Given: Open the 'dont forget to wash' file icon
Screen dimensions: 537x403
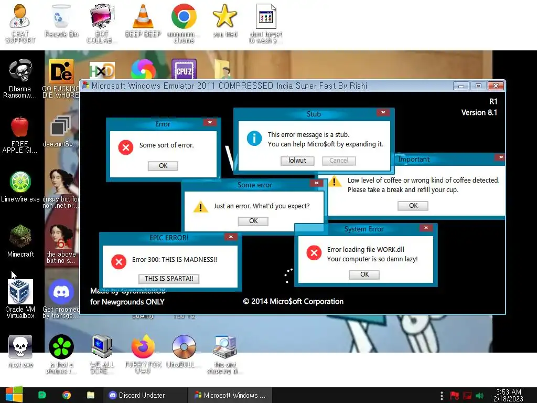Looking at the screenshot, I should point(266,23).
